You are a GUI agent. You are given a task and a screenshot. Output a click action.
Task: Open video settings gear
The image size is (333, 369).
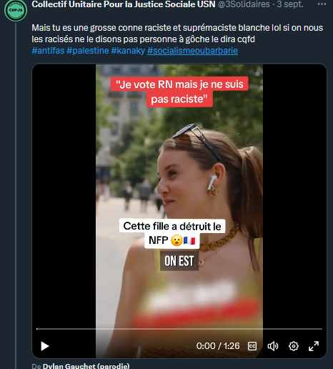[294, 346]
